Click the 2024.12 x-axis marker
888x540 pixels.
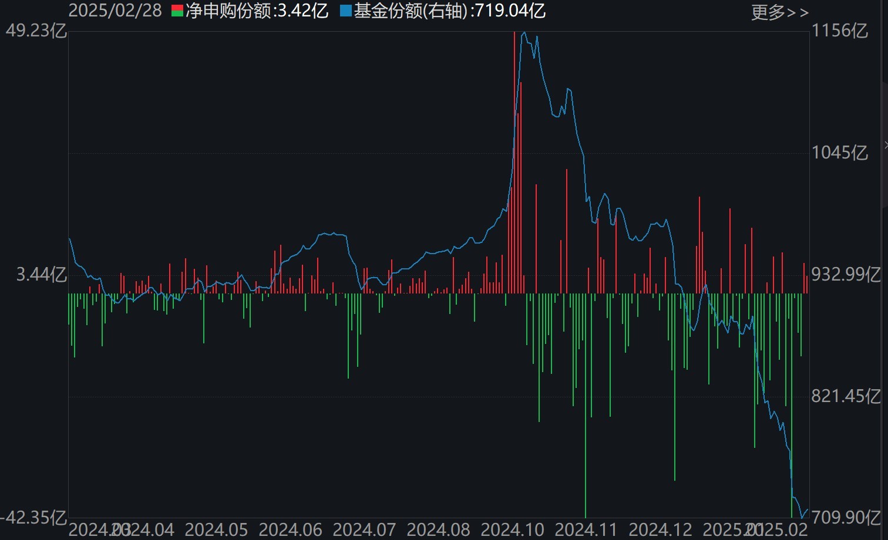(x=660, y=530)
